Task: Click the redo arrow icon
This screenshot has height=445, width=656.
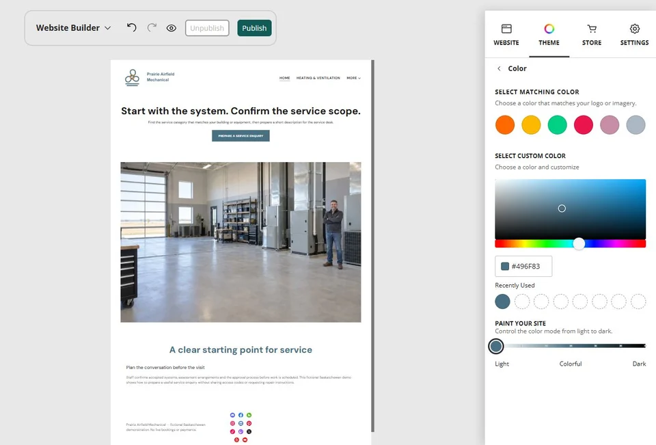Action: pos(152,27)
